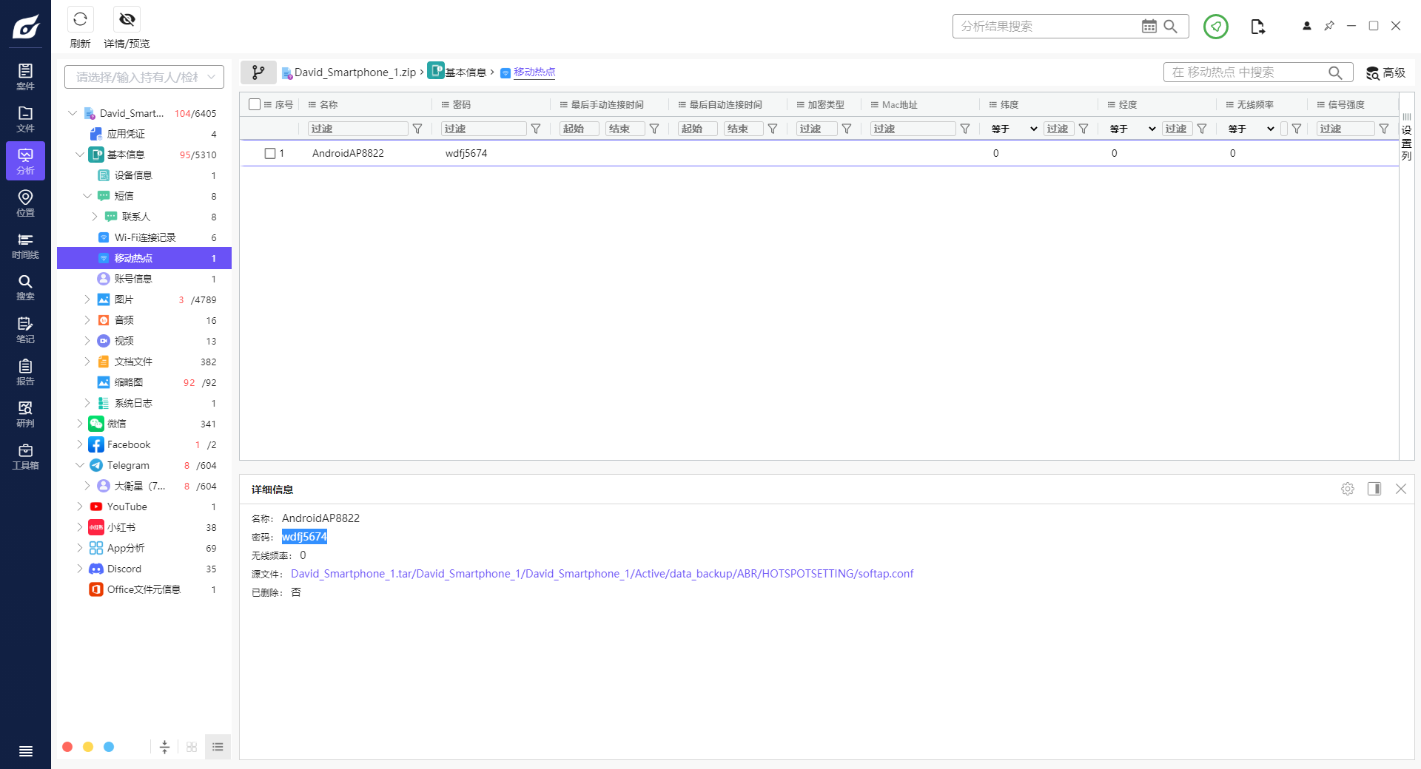Select Wi-Fi连接记录 in the tree

[145, 237]
